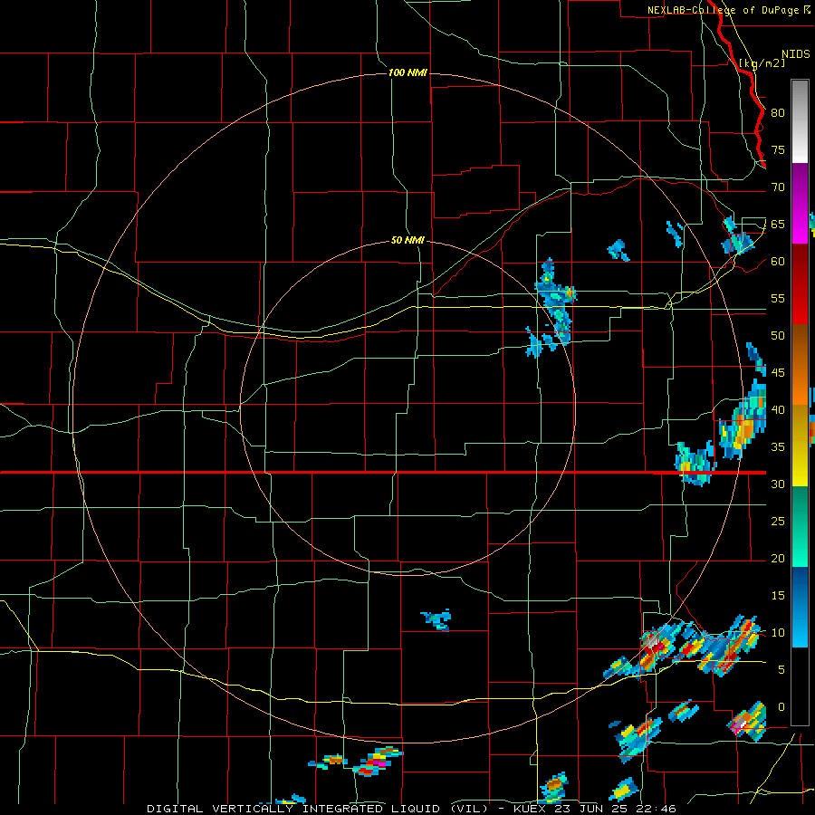Click the small isolated cell south of the 50 NMI ring
The image size is (815, 815).
click(x=436, y=619)
